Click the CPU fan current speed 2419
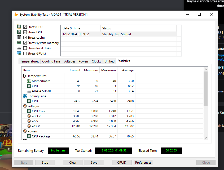This screenshot has height=170, width=224. (77, 101)
